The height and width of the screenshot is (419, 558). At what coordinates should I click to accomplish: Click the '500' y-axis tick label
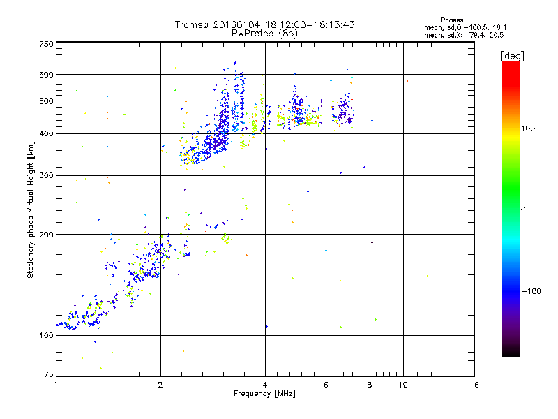tap(46, 101)
